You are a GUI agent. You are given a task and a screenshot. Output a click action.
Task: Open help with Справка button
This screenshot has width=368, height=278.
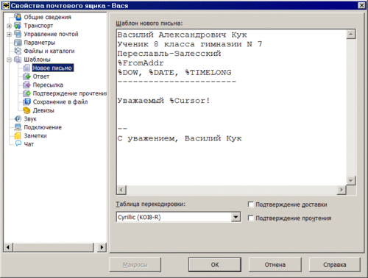coord(335,265)
